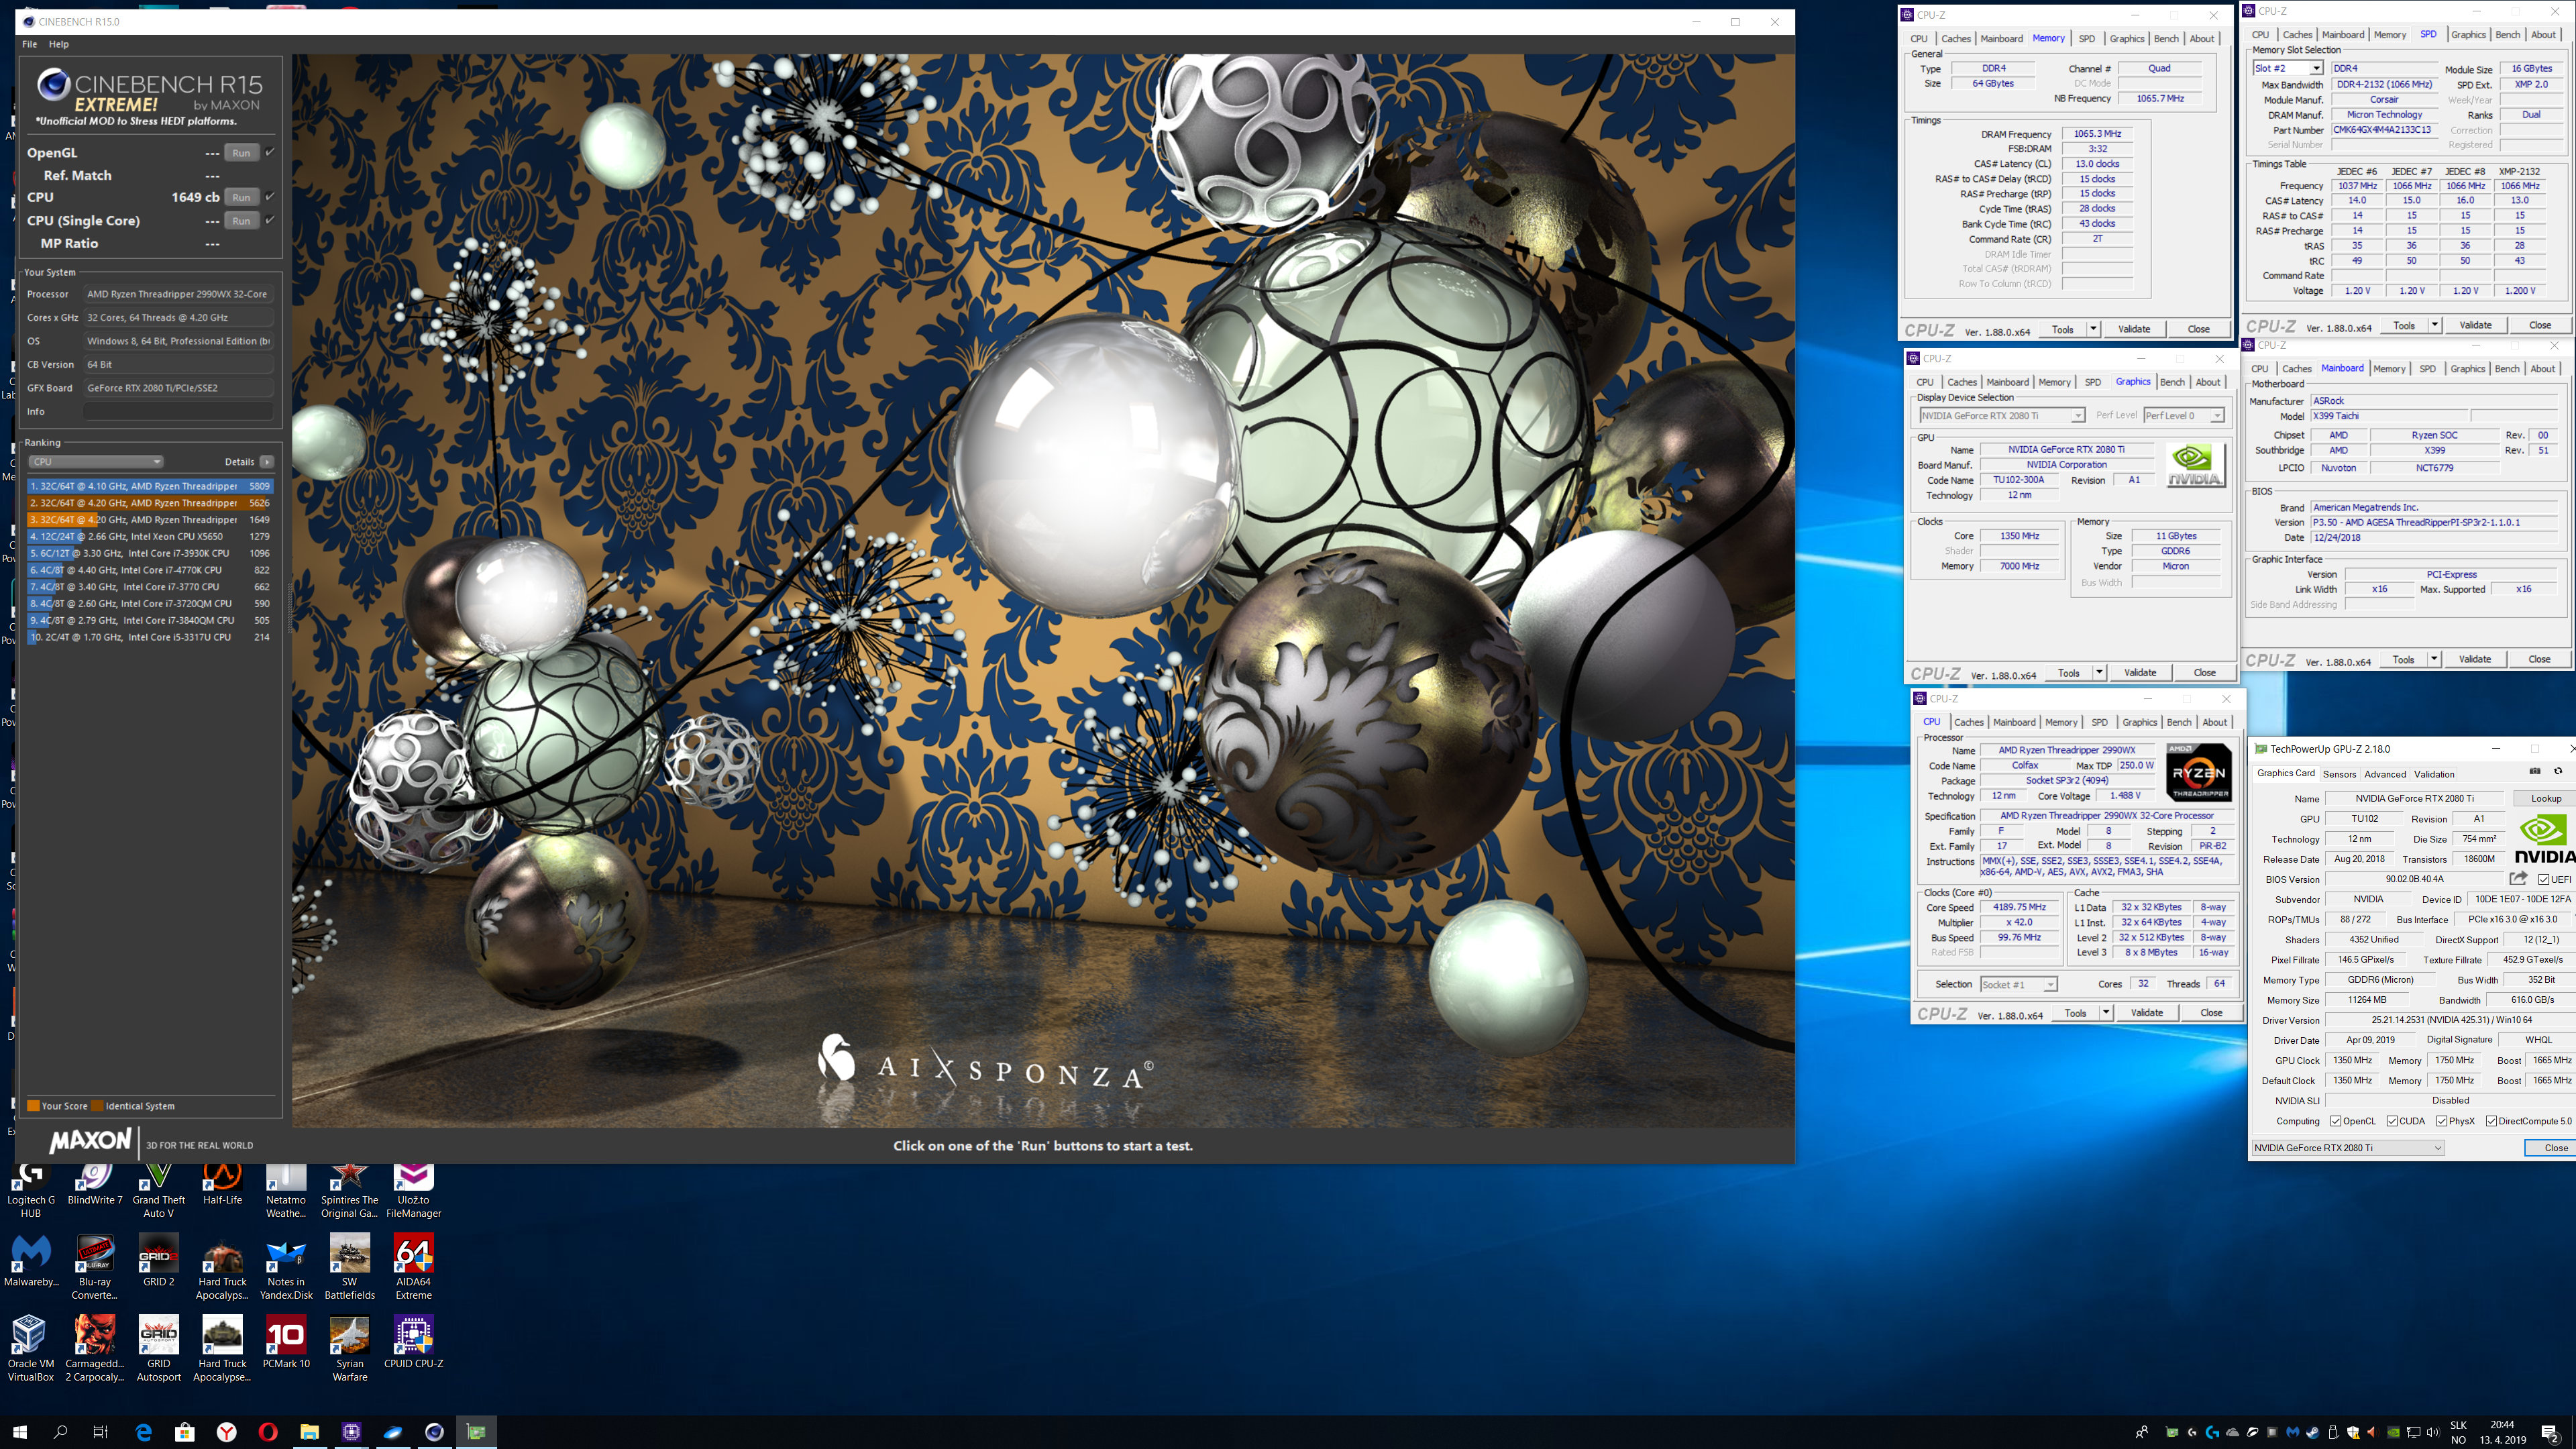Image resolution: width=2576 pixels, height=1449 pixels.
Task: Open the Cinebench Ranking CPU dropdown
Action: tap(96, 462)
